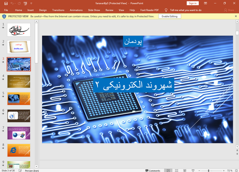Image resolution: width=239 pixels, height=172 pixels.
Task: Click the Persian (Iran) language indicator
Action: coord(32,171)
